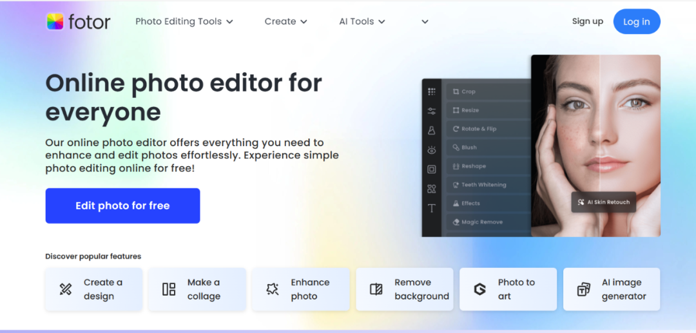Click the Edit photo for free button
This screenshot has height=333, width=696.
122,206
